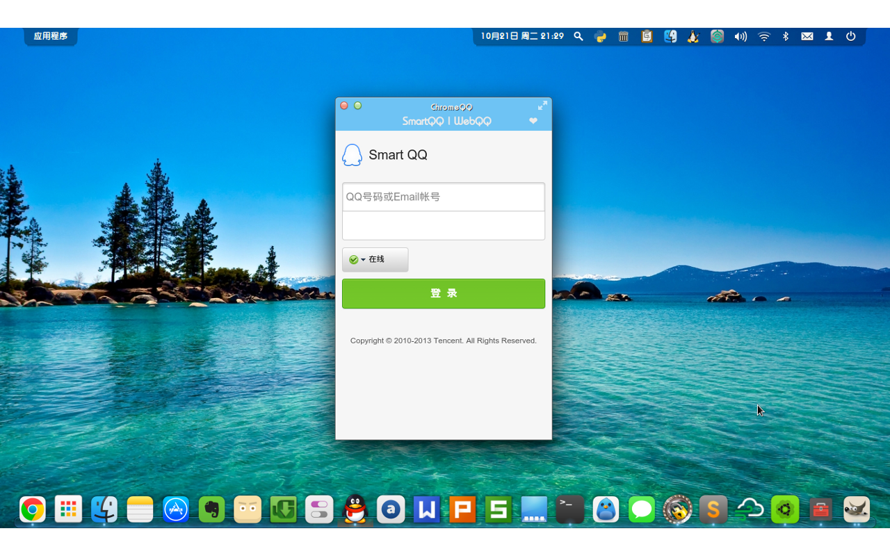The image size is (890, 556).
Task: Click the QQ number or Email account field
Action: tap(444, 197)
